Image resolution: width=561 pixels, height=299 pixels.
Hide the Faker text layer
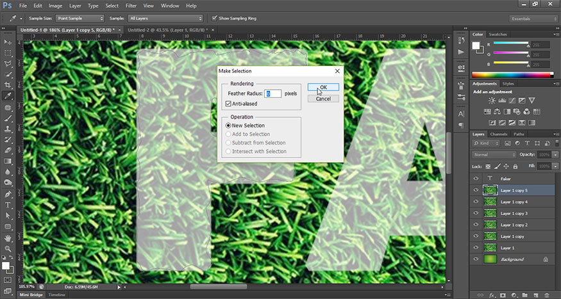(x=476, y=179)
